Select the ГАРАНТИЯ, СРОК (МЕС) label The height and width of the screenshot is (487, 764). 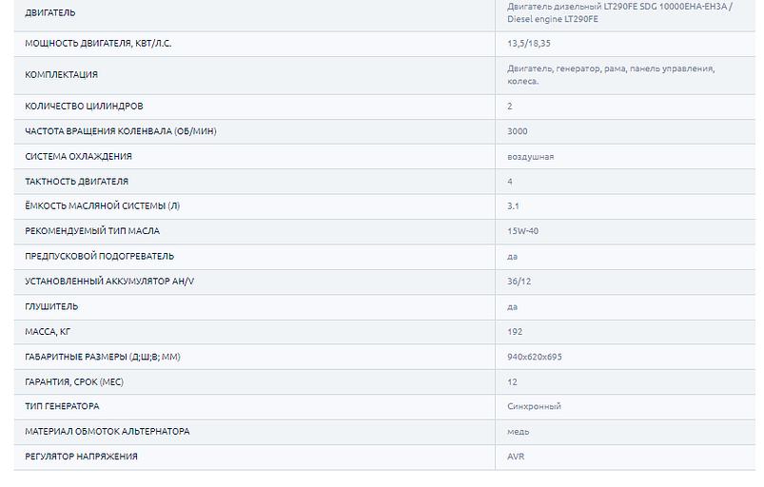74,381
